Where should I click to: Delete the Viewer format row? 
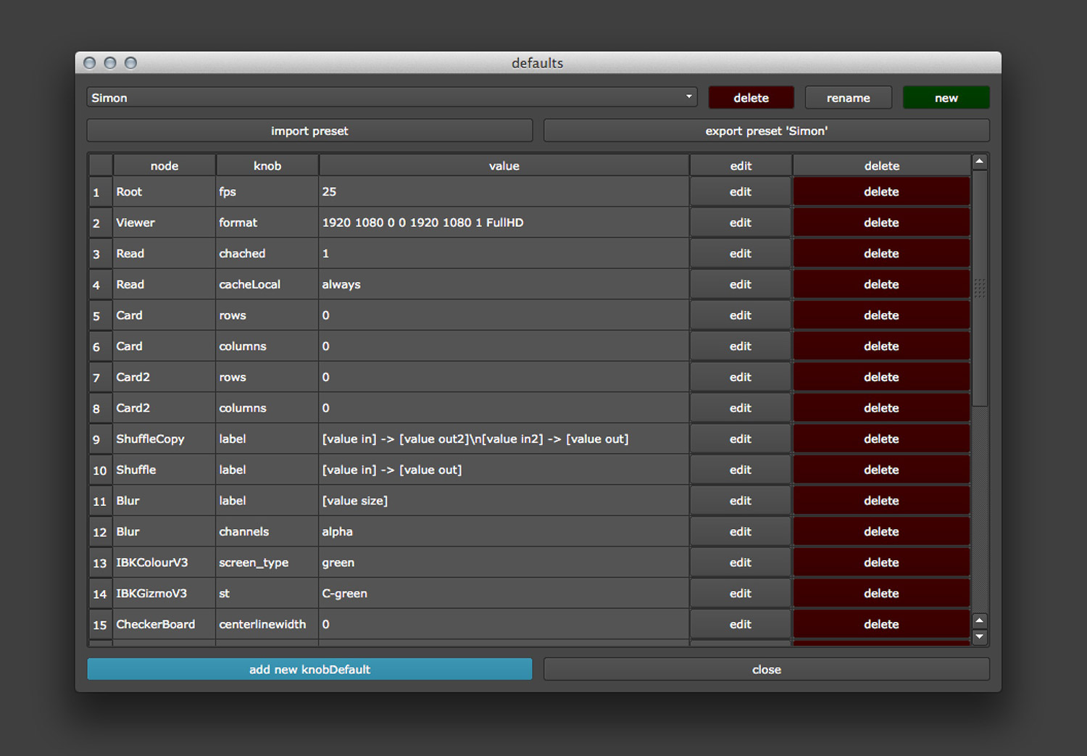click(881, 223)
